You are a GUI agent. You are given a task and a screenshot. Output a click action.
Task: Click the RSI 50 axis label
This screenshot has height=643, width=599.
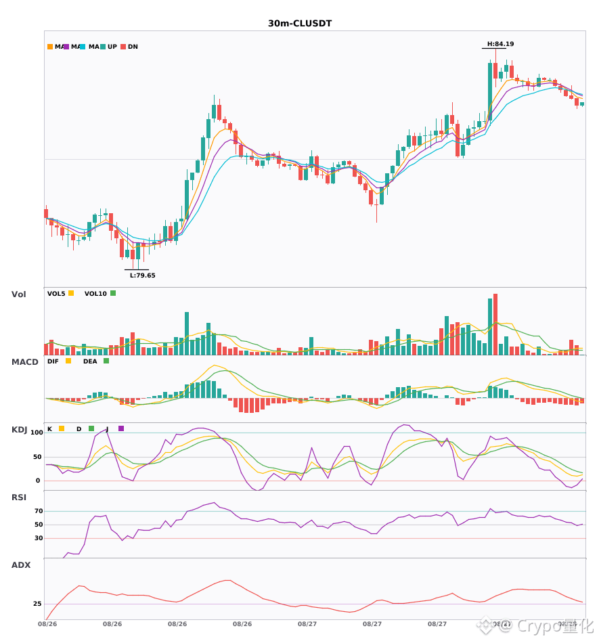[x=39, y=525]
